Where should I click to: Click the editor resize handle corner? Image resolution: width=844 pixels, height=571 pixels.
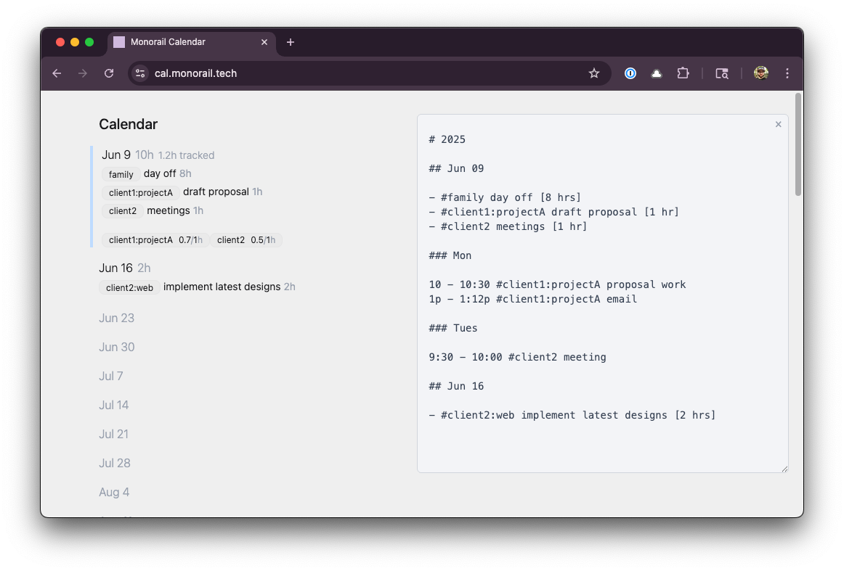coord(784,469)
